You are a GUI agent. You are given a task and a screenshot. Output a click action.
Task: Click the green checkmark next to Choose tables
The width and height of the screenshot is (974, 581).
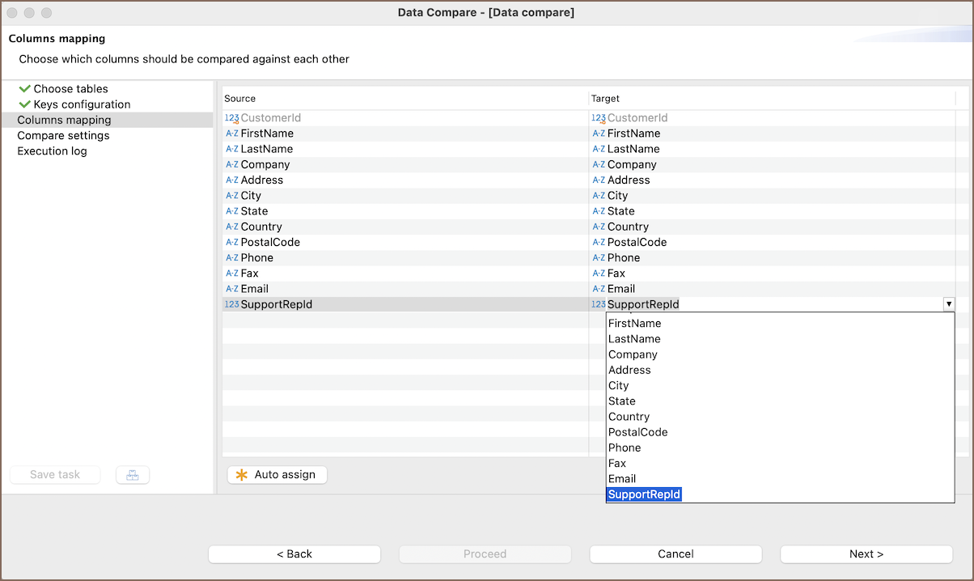24,89
